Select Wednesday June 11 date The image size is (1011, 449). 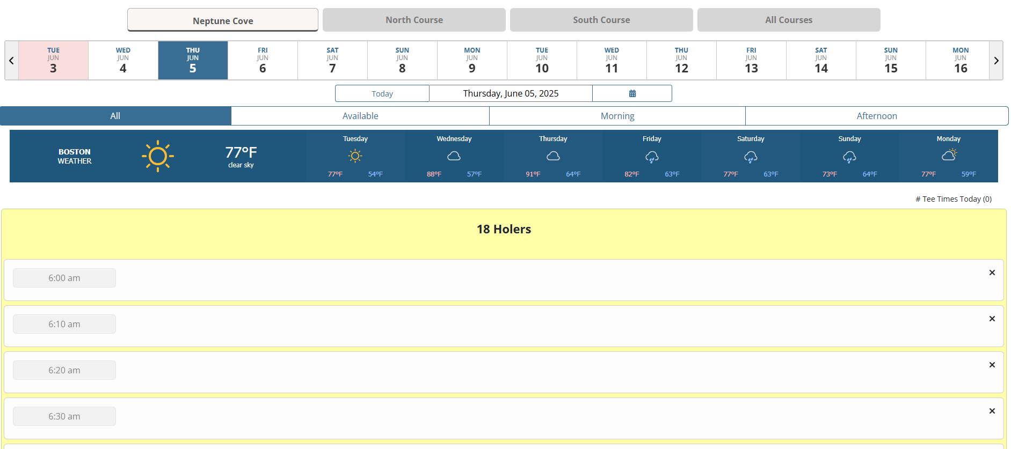coord(612,61)
